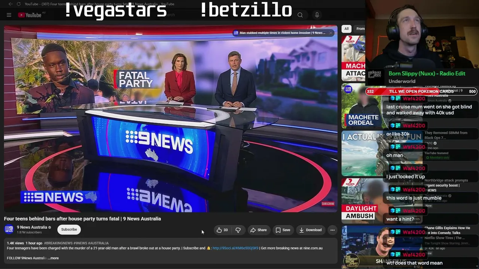479x269 pixels.
Task: Like the video with the thumbs-up icon
Action: pyautogui.click(x=222, y=230)
